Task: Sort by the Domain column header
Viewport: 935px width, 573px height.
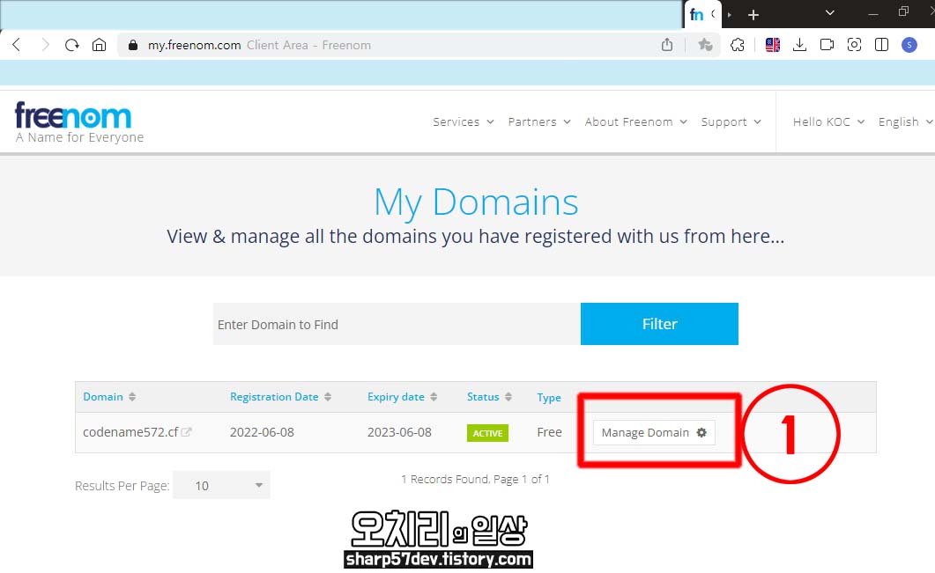Action: tap(102, 397)
